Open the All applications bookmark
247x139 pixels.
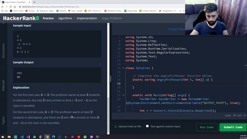click(168, 11)
